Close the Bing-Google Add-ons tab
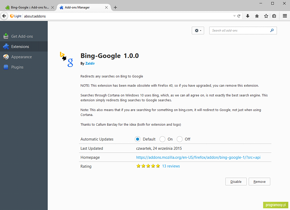290x210 pixels. click(x=52, y=7)
